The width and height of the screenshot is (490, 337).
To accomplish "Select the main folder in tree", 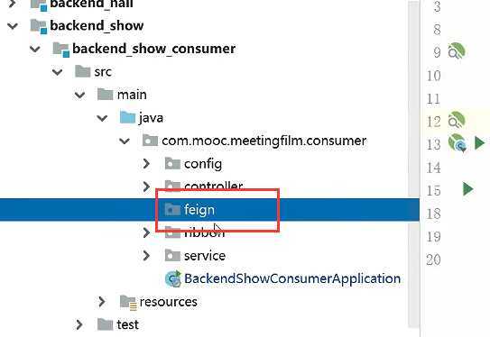I will point(132,95).
